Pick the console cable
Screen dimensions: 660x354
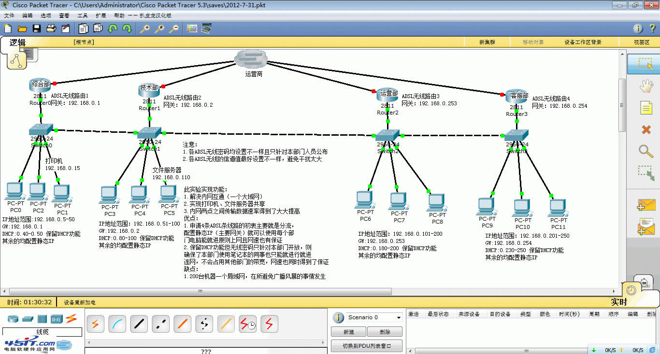[x=117, y=324]
